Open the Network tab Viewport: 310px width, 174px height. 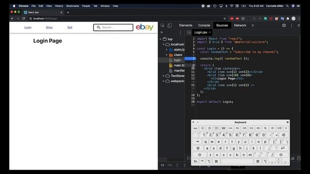tap(240, 25)
